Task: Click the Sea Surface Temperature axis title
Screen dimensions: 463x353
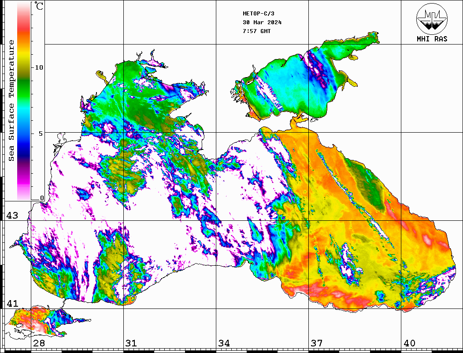Action: point(11,100)
